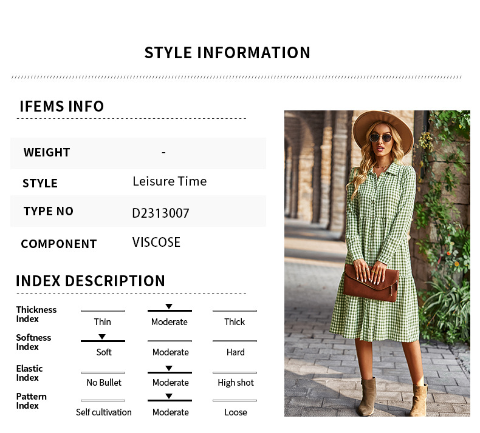This screenshot has height=433, width=480.
Task: Select the Hard softness bar
Action: pyautogui.click(x=235, y=341)
